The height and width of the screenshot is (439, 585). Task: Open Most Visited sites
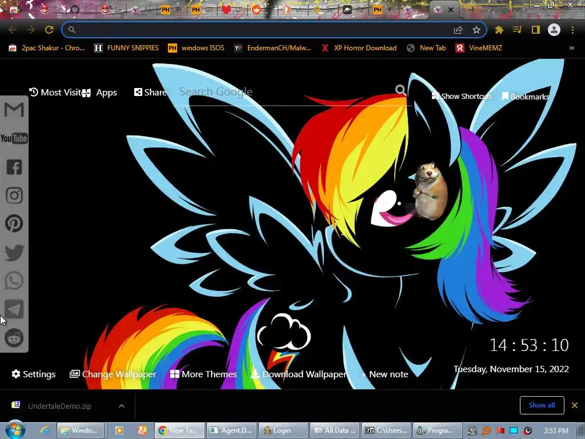tap(54, 92)
